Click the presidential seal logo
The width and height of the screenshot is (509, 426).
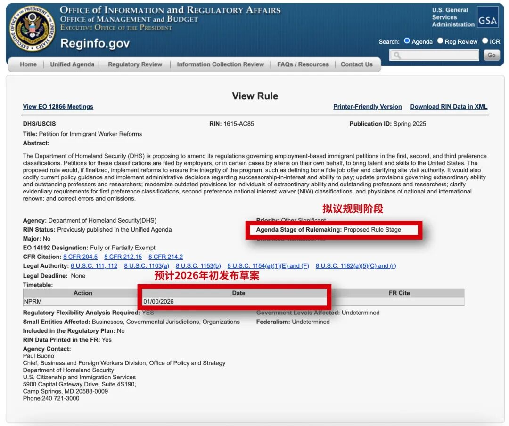coord(32,29)
